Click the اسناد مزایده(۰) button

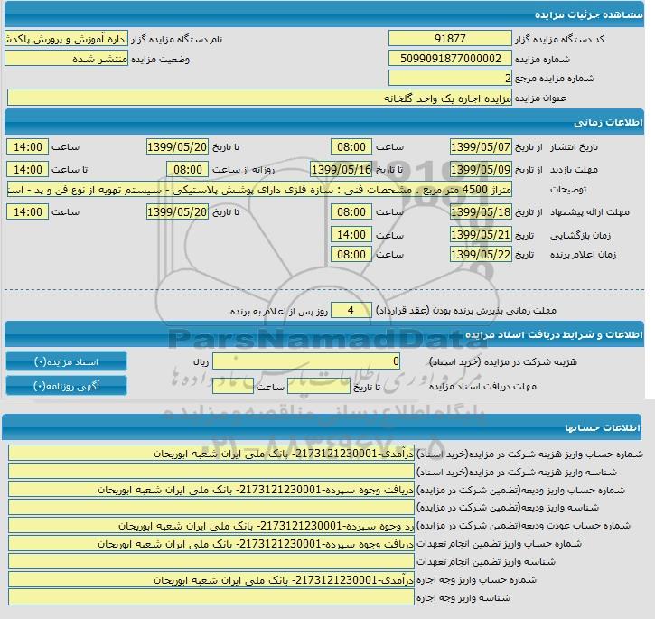[x=67, y=361]
